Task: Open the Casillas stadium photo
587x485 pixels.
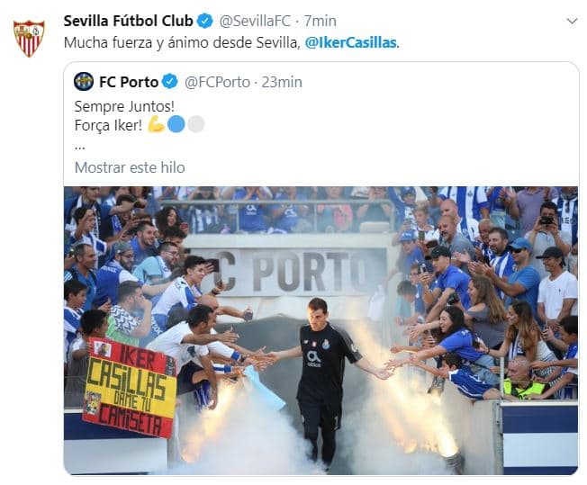Action: tap(321, 330)
